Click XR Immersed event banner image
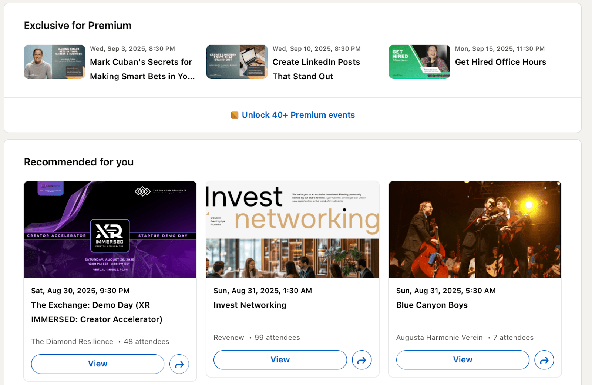This screenshot has height=385, width=592. point(110,230)
